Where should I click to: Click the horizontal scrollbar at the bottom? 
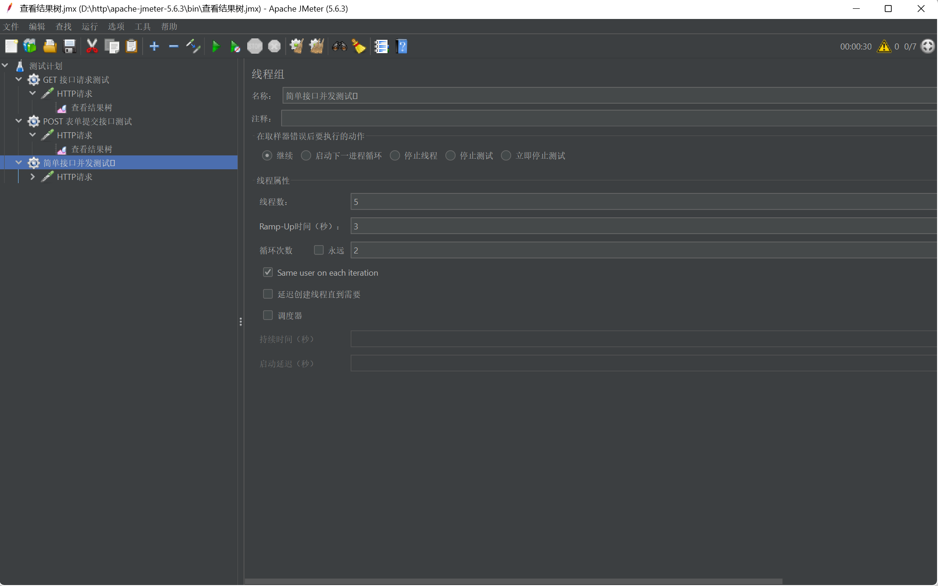513,581
